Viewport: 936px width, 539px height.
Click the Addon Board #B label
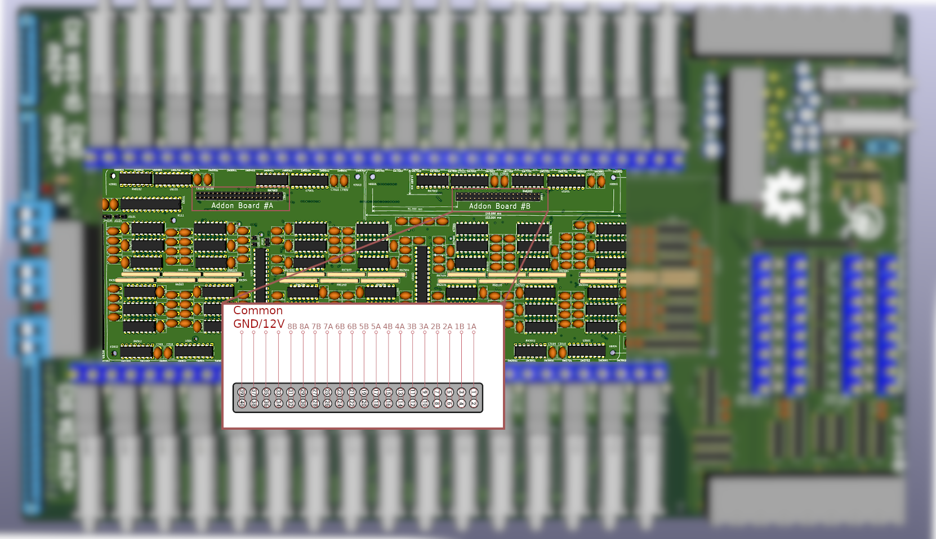[500, 206]
